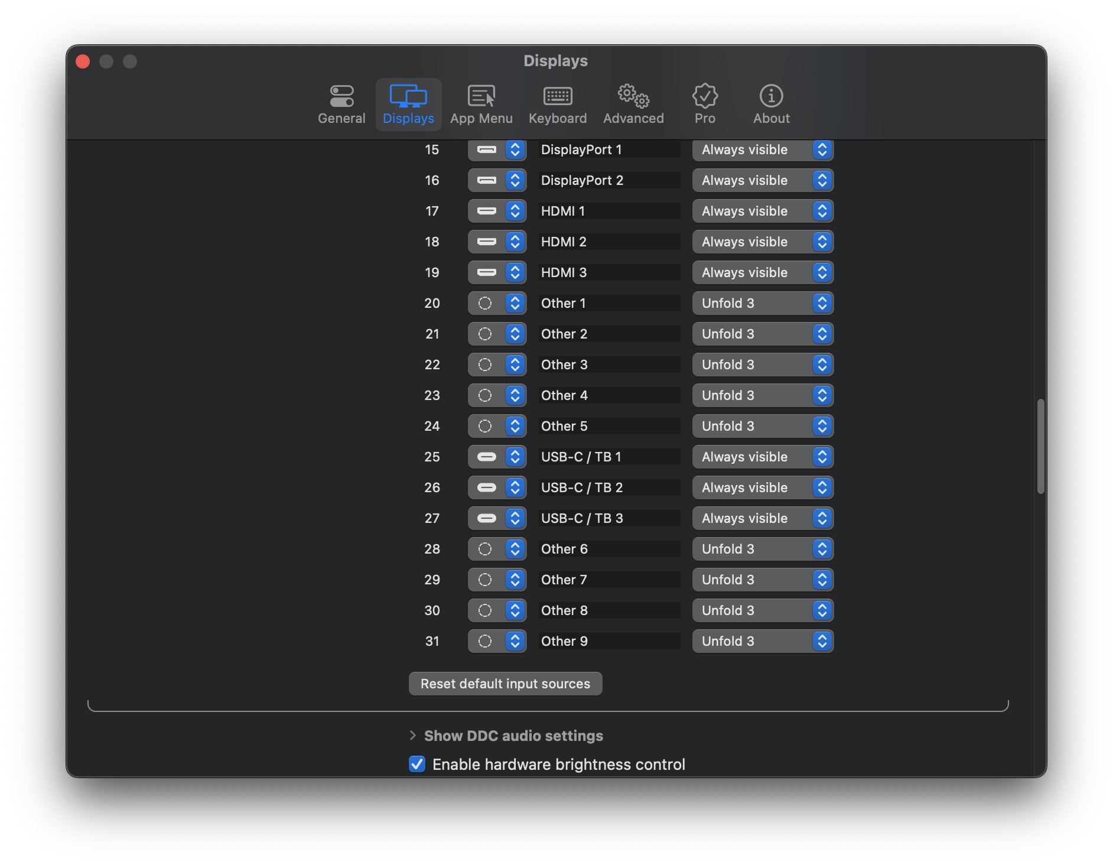The width and height of the screenshot is (1113, 865).
Task: Click Reset default input sources
Action: (505, 684)
